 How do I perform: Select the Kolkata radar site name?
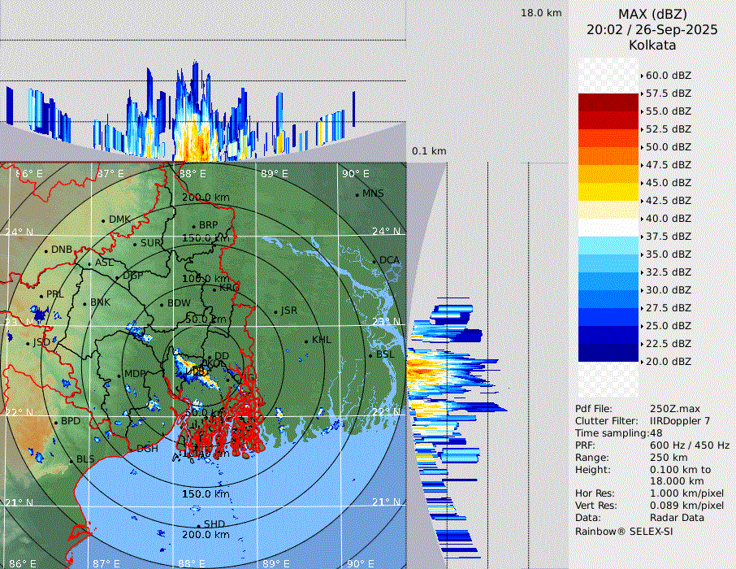click(x=652, y=45)
